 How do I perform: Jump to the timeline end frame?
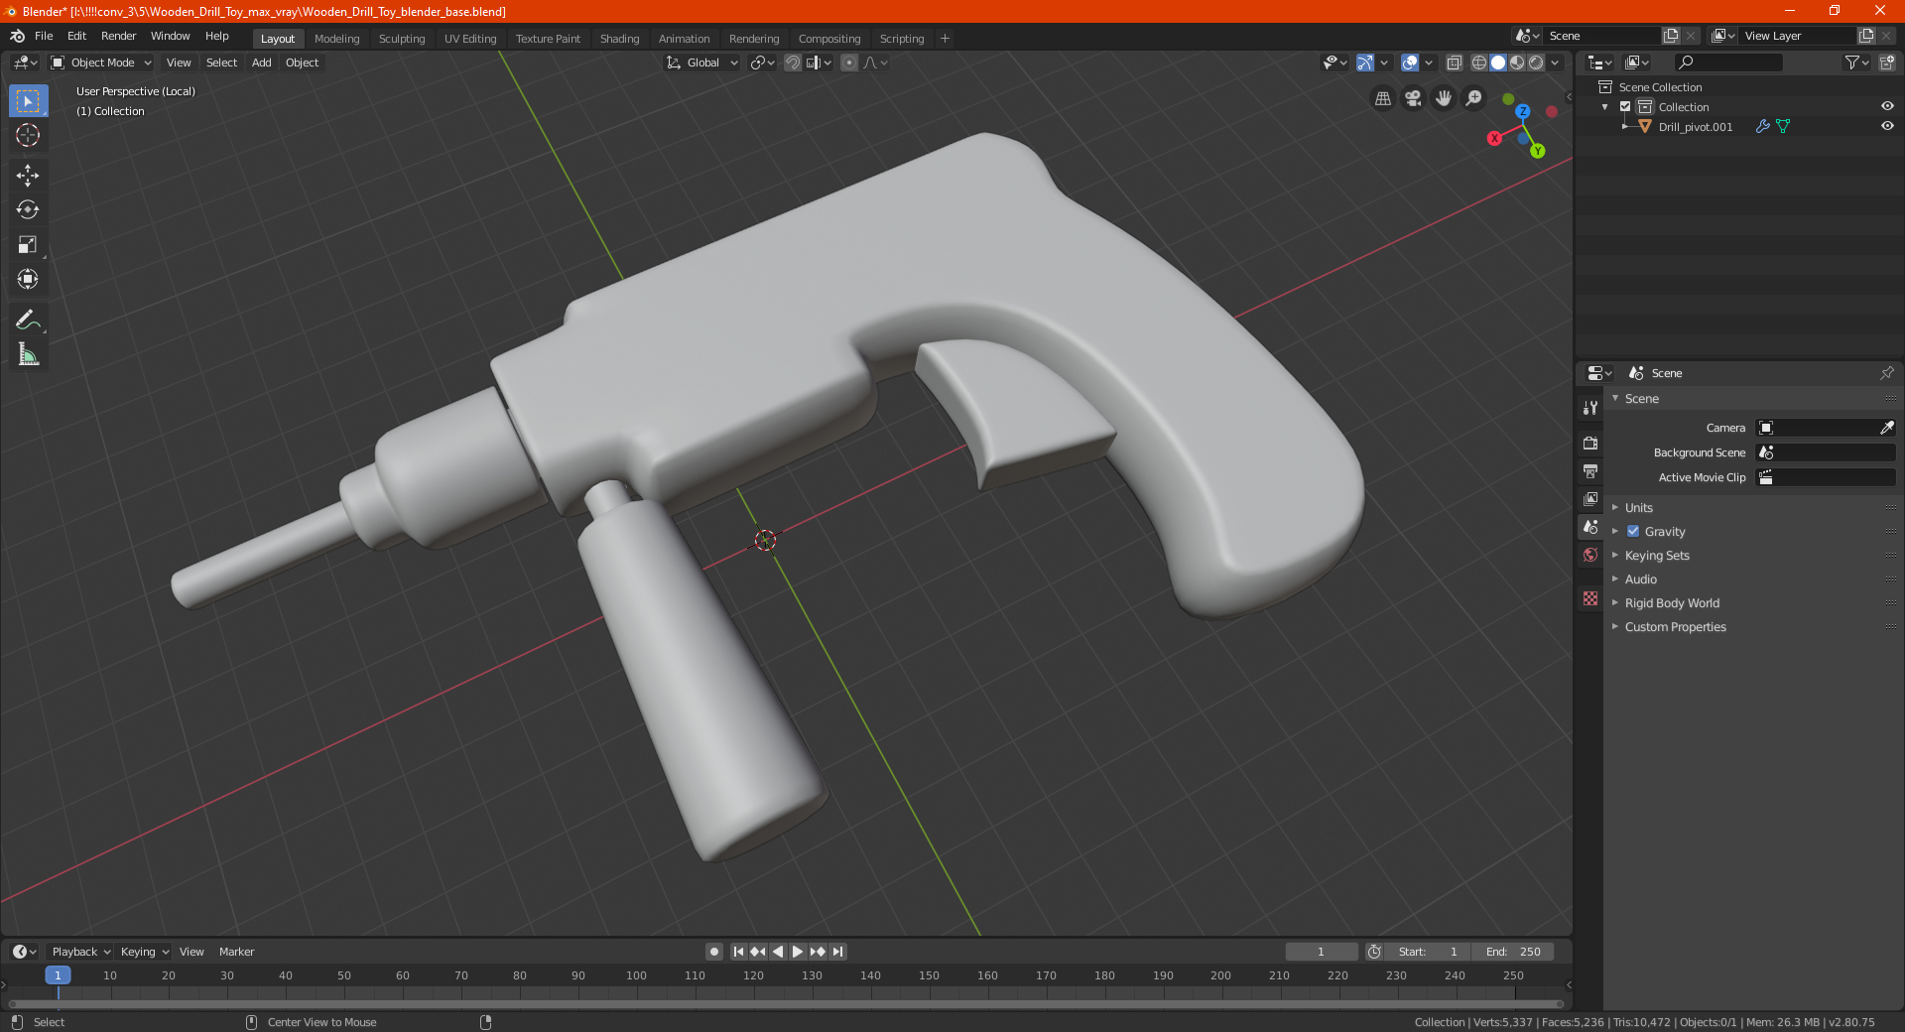(x=837, y=952)
